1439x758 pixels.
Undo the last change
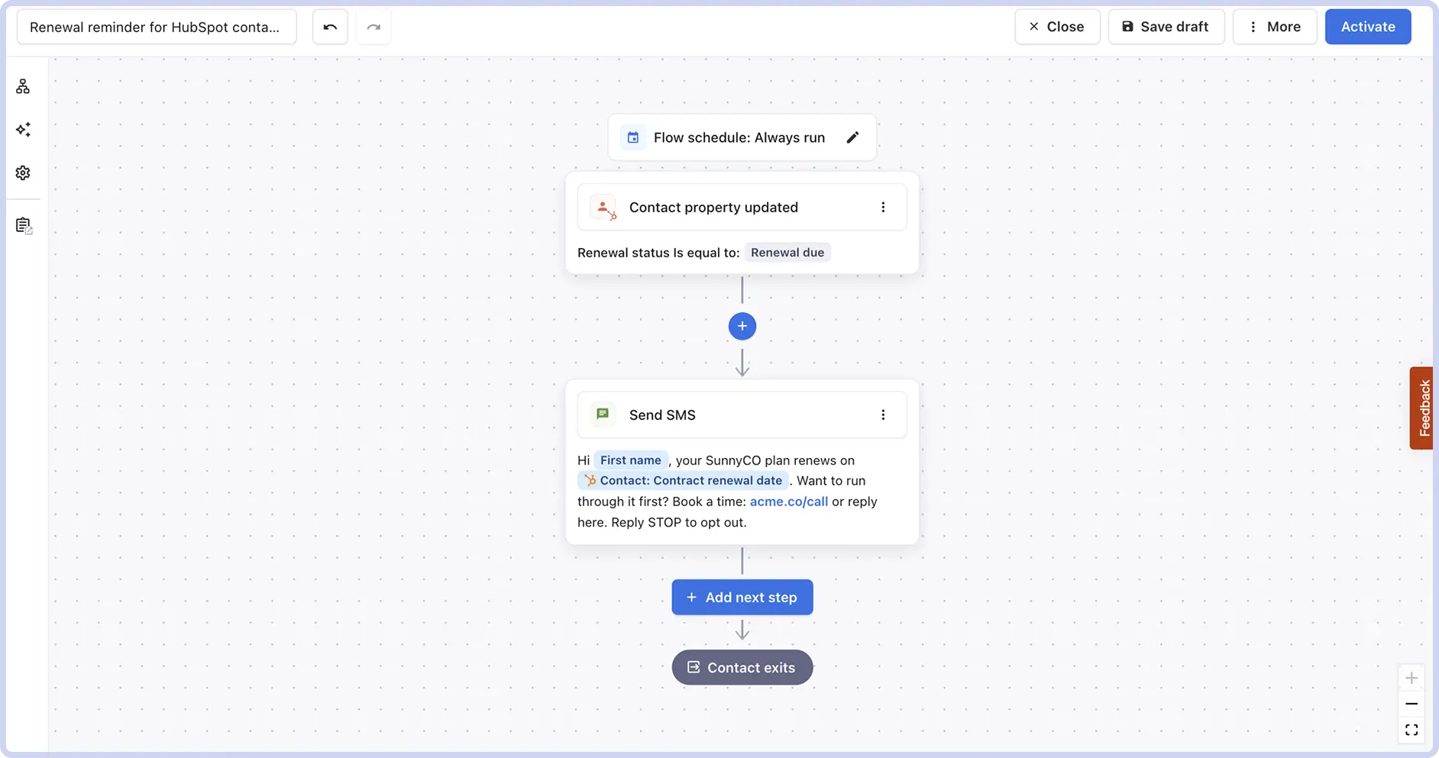tap(330, 27)
